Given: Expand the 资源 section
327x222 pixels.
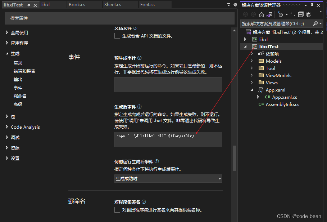Looking at the screenshot, I should pyautogui.click(x=7, y=148).
